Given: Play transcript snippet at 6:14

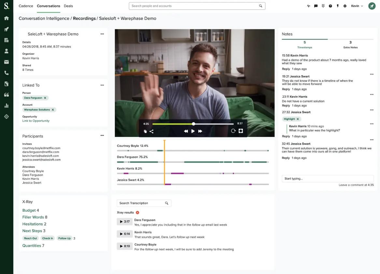Looking at the screenshot, I should (x=125, y=234).
